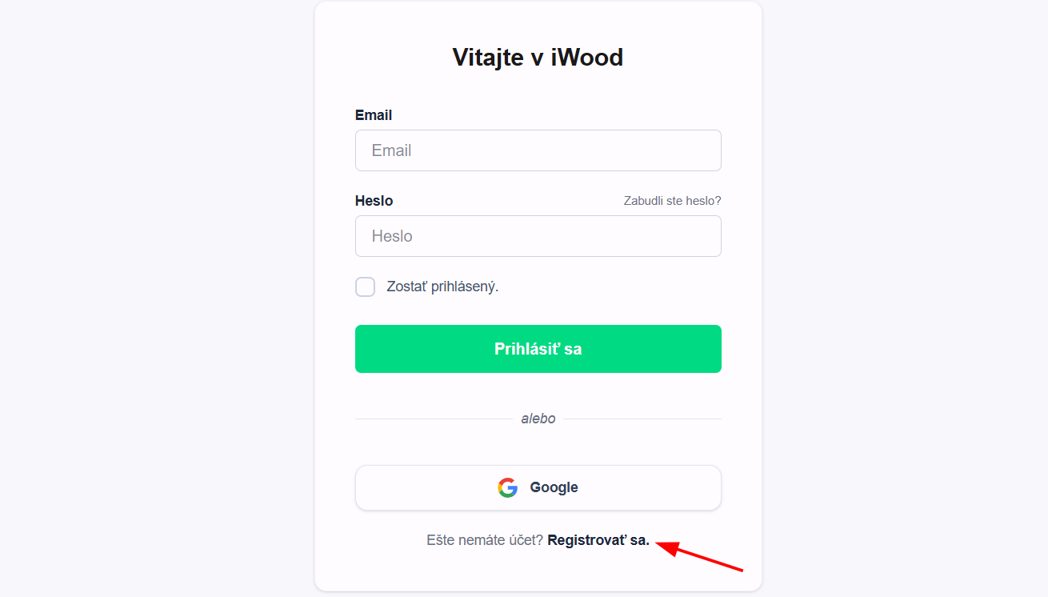Click the bold "Email" field label
Screen dimensions: 1048x597
(374, 115)
